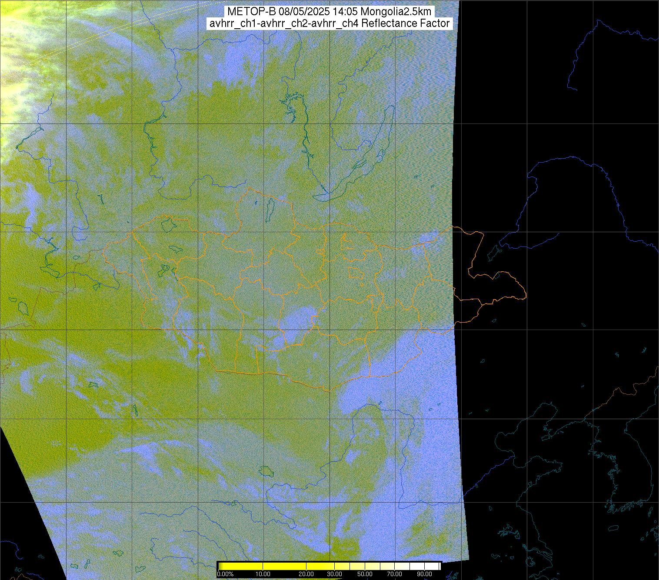
Task: Click the avhrr_ch1-avhrr_ch2-avhrr_ch4 Reflectance Factor caption
Action: click(329, 23)
